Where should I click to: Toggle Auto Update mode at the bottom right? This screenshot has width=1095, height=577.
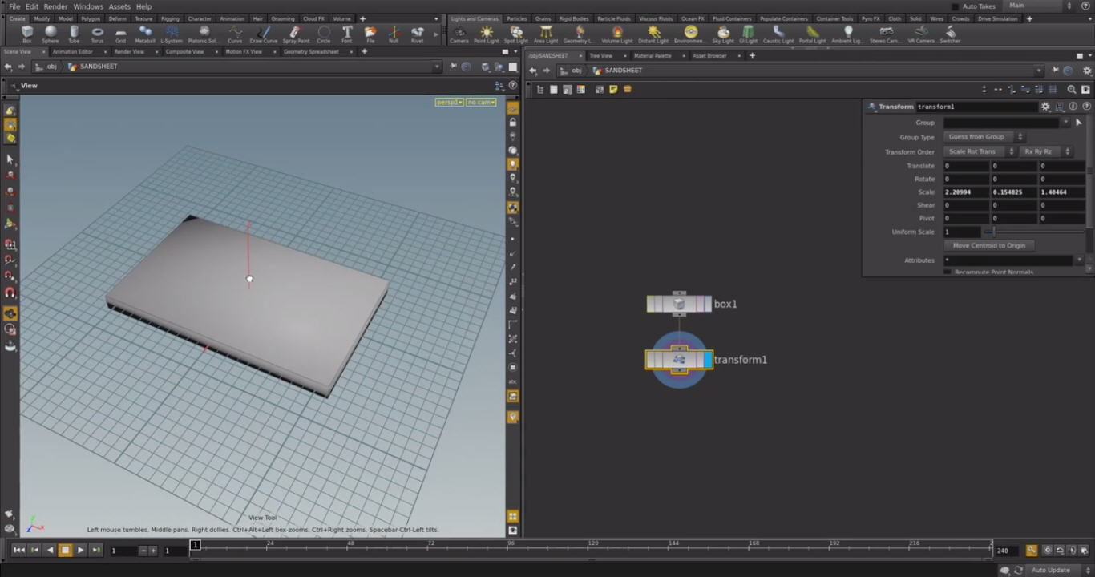coord(1050,569)
